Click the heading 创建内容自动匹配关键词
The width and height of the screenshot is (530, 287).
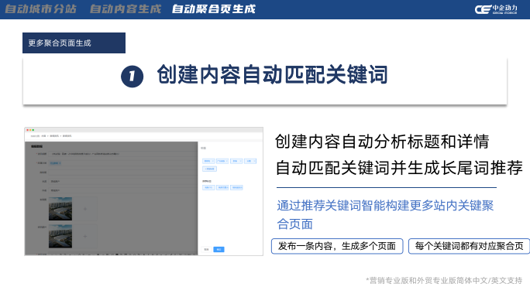272,74
